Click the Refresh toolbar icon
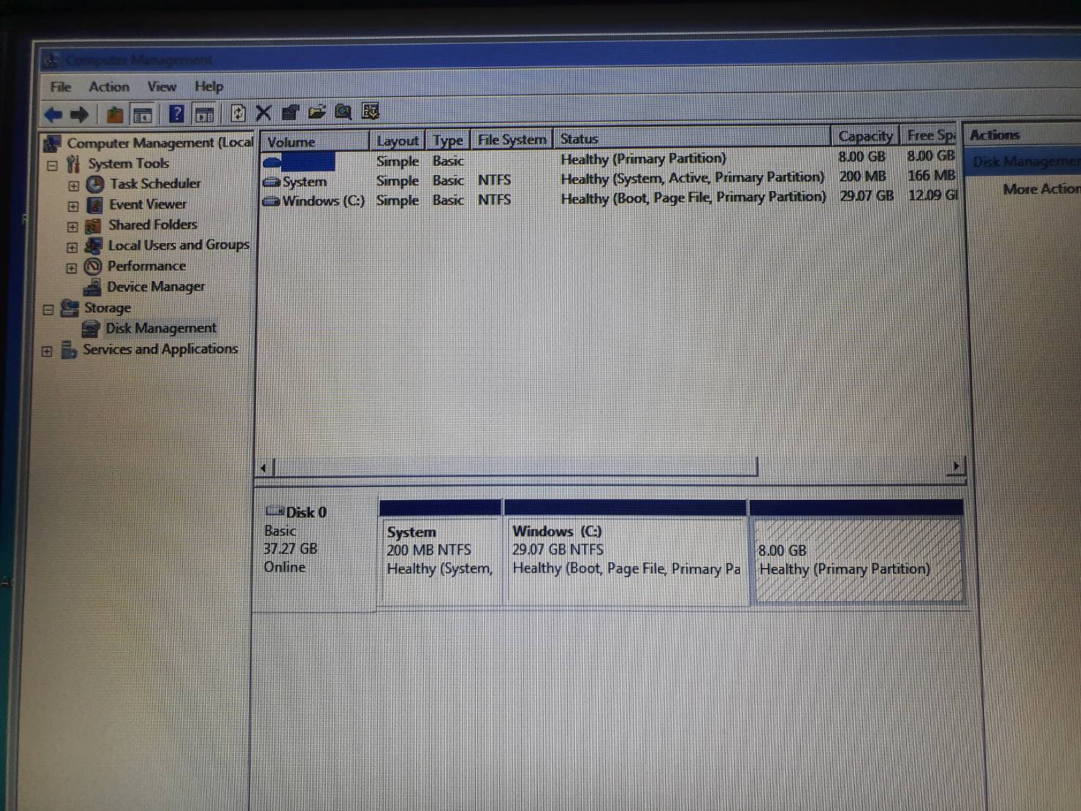Screen dimensions: 1081x811 click(238, 113)
